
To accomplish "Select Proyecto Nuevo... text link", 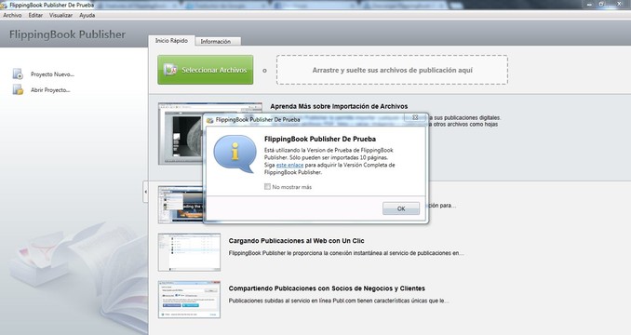I will (x=52, y=74).
